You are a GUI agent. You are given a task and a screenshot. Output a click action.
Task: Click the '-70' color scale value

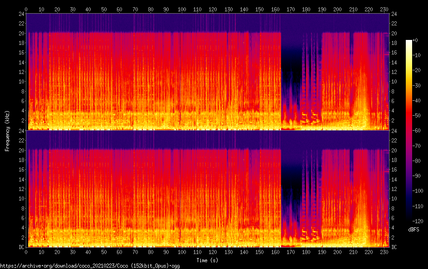417,146
